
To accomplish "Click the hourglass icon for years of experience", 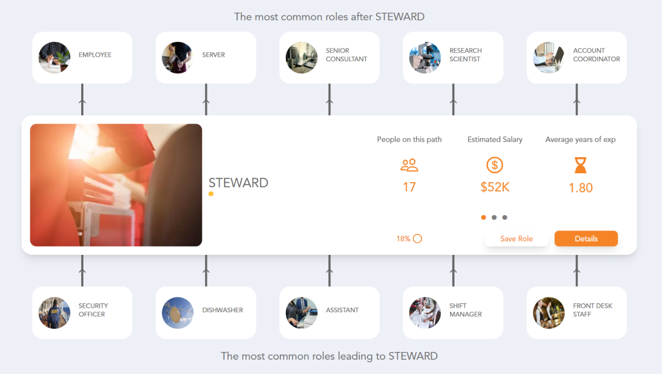I will (x=580, y=165).
